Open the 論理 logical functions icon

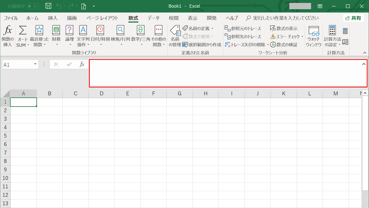coord(69,31)
